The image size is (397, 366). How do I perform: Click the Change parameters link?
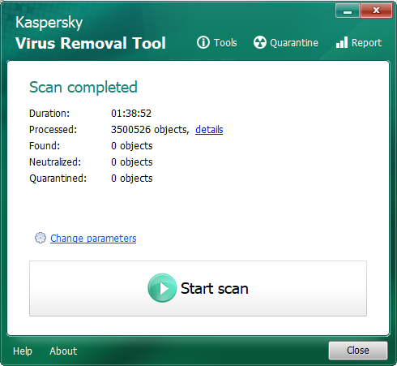pos(93,239)
